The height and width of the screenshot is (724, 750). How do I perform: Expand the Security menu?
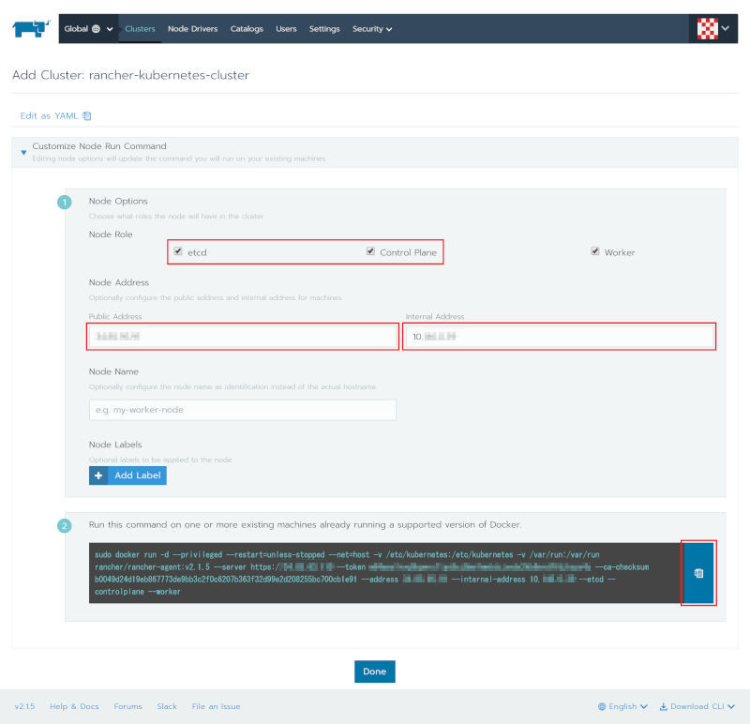tap(372, 29)
